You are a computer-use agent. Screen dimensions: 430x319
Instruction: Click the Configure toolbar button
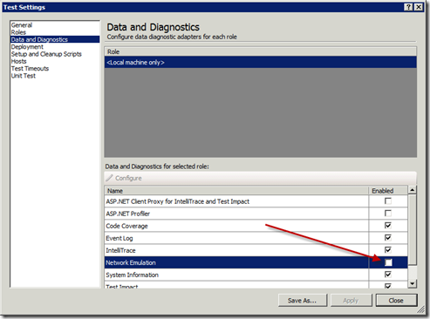click(x=124, y=178)
